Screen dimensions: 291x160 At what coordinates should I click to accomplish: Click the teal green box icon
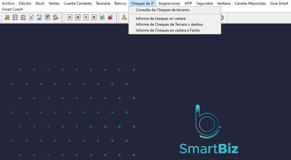coord(102,18)
